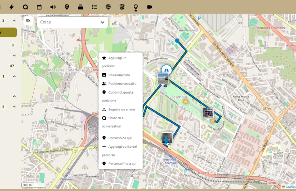Open the Activity lightning icon in top bar
296x191 pixels.
point(12,7)
